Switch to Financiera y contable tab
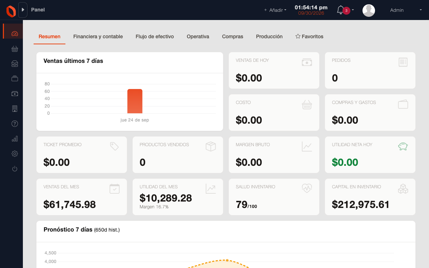The image size is (429, 268). pyautogui.click(x=98, y=36)
